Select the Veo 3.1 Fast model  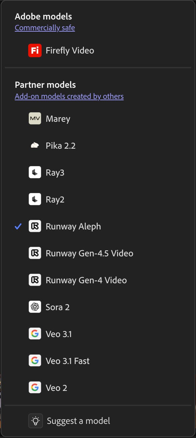coord(67,361)
